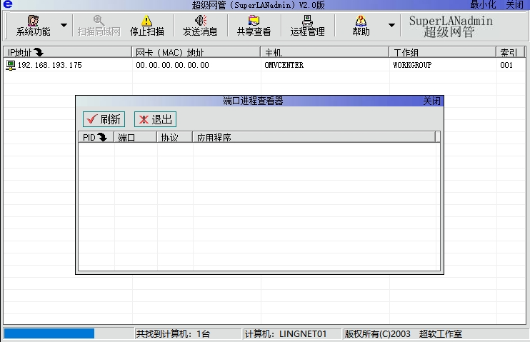
Task: Click the SuperLANadmin 超级网管 logo
Action: pos(451,26)
